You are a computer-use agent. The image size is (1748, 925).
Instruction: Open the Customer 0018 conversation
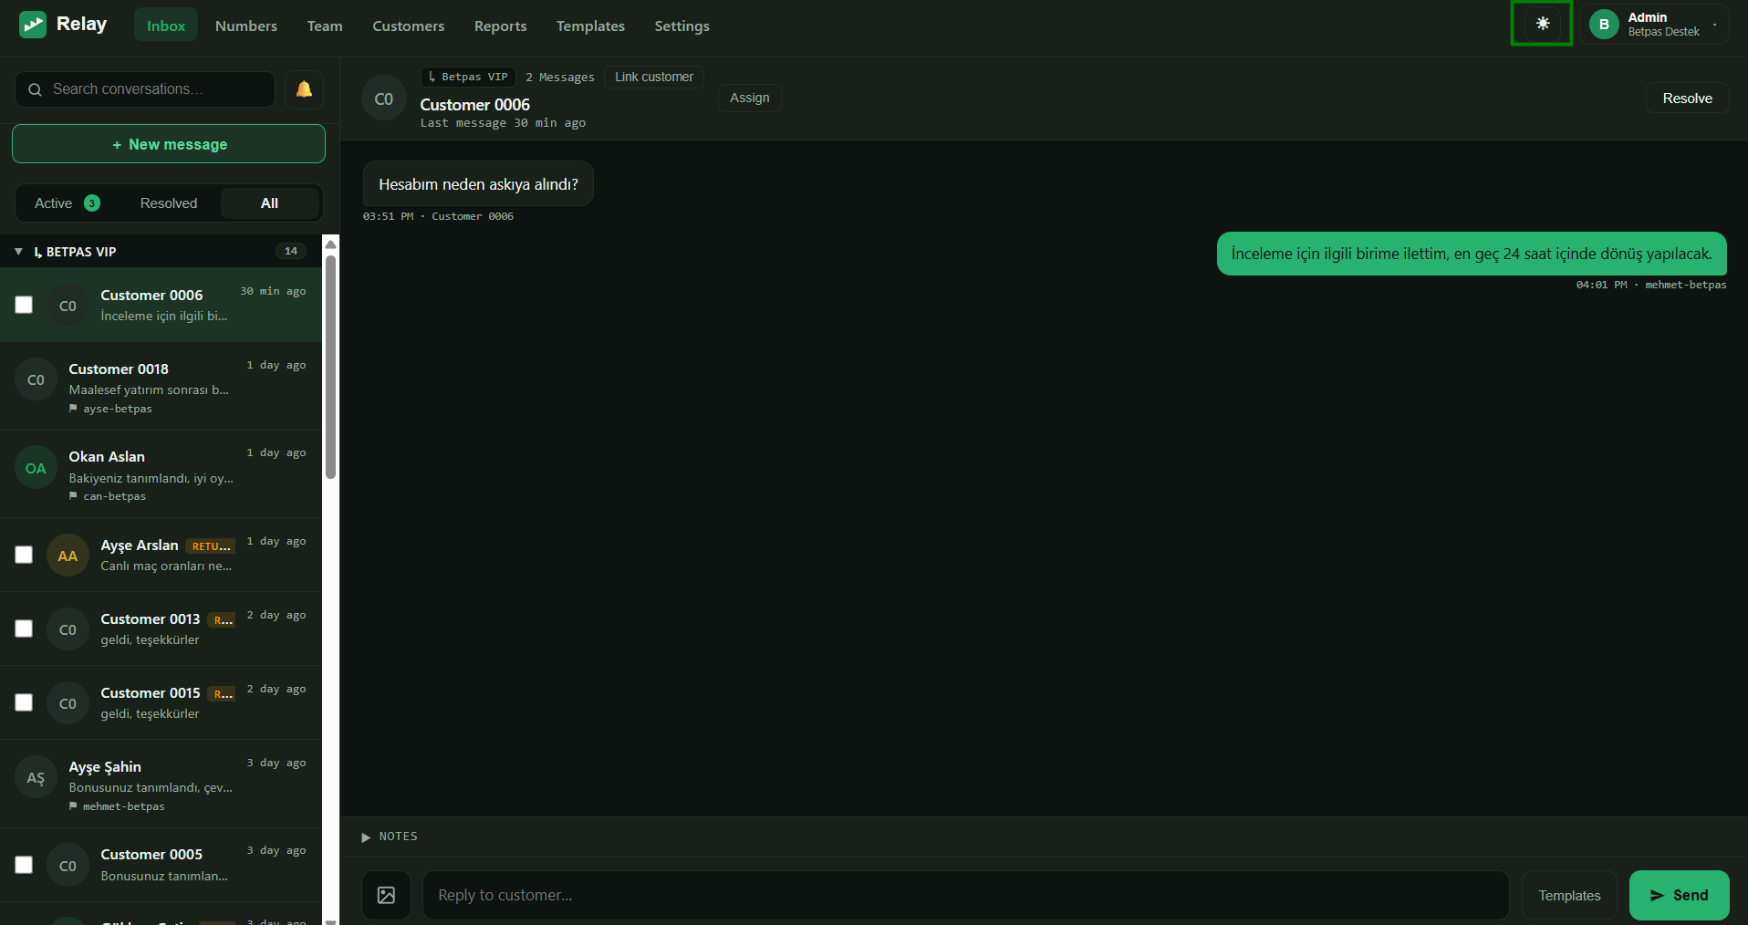click(161, 387)
